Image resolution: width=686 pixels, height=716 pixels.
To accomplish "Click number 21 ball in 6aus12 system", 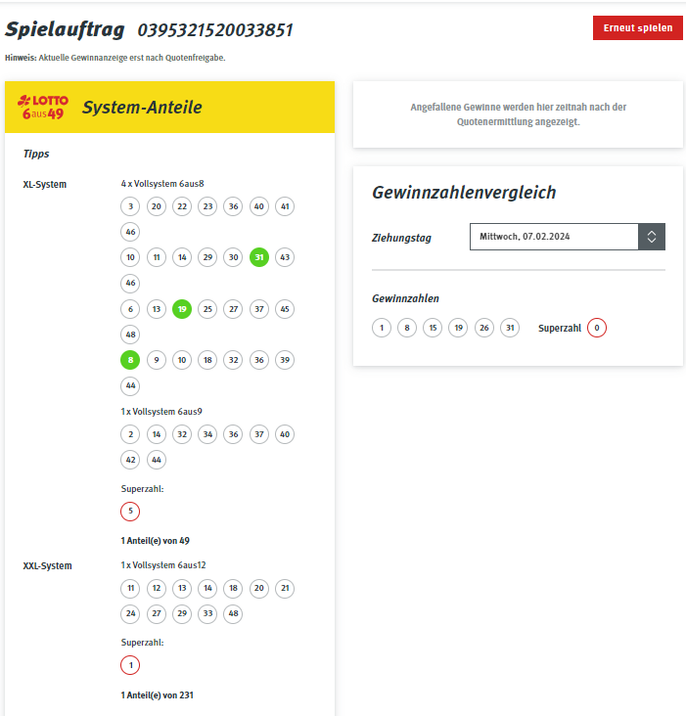I will click(285, 588).
